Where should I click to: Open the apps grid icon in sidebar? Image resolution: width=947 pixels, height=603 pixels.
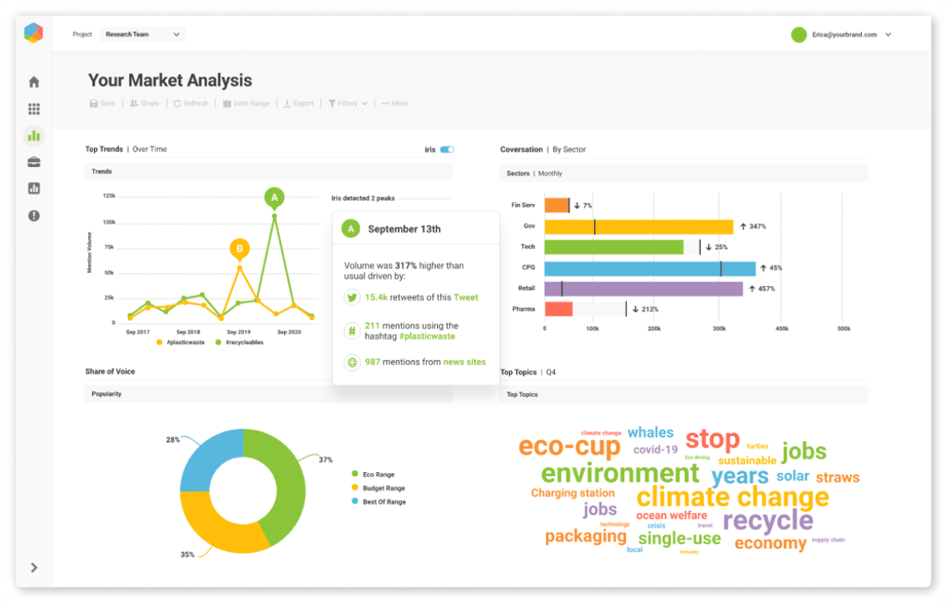pyautogui.click(x=34, y=109)
